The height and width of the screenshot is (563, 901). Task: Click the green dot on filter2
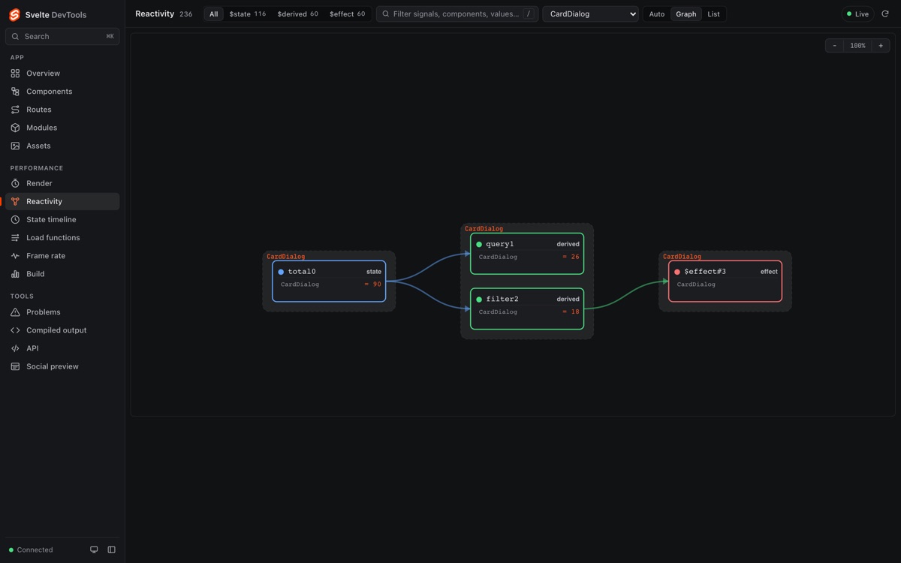[x=479, y=299]
